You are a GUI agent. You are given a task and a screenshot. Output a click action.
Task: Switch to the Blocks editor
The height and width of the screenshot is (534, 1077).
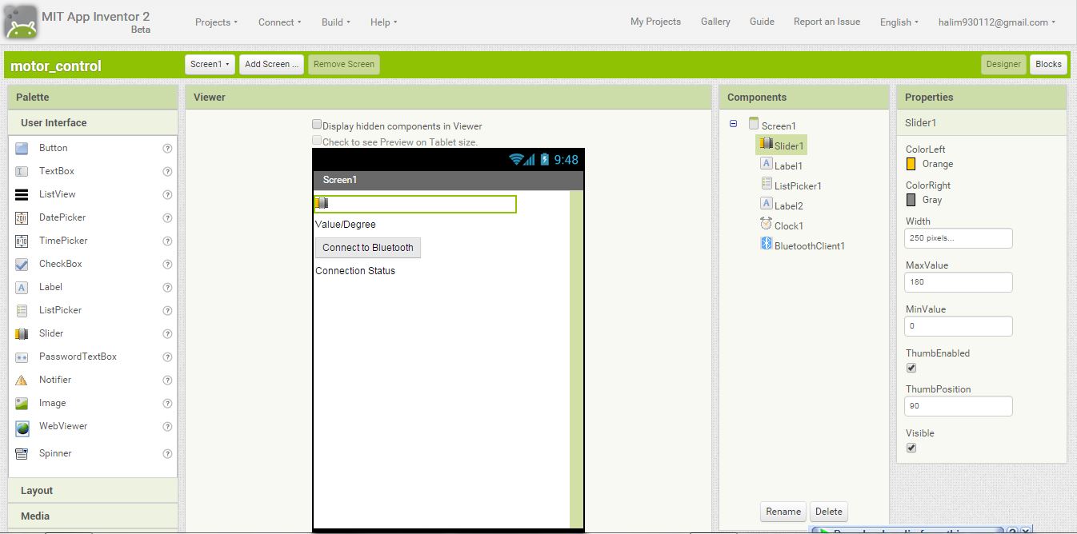click(1048, 64)
